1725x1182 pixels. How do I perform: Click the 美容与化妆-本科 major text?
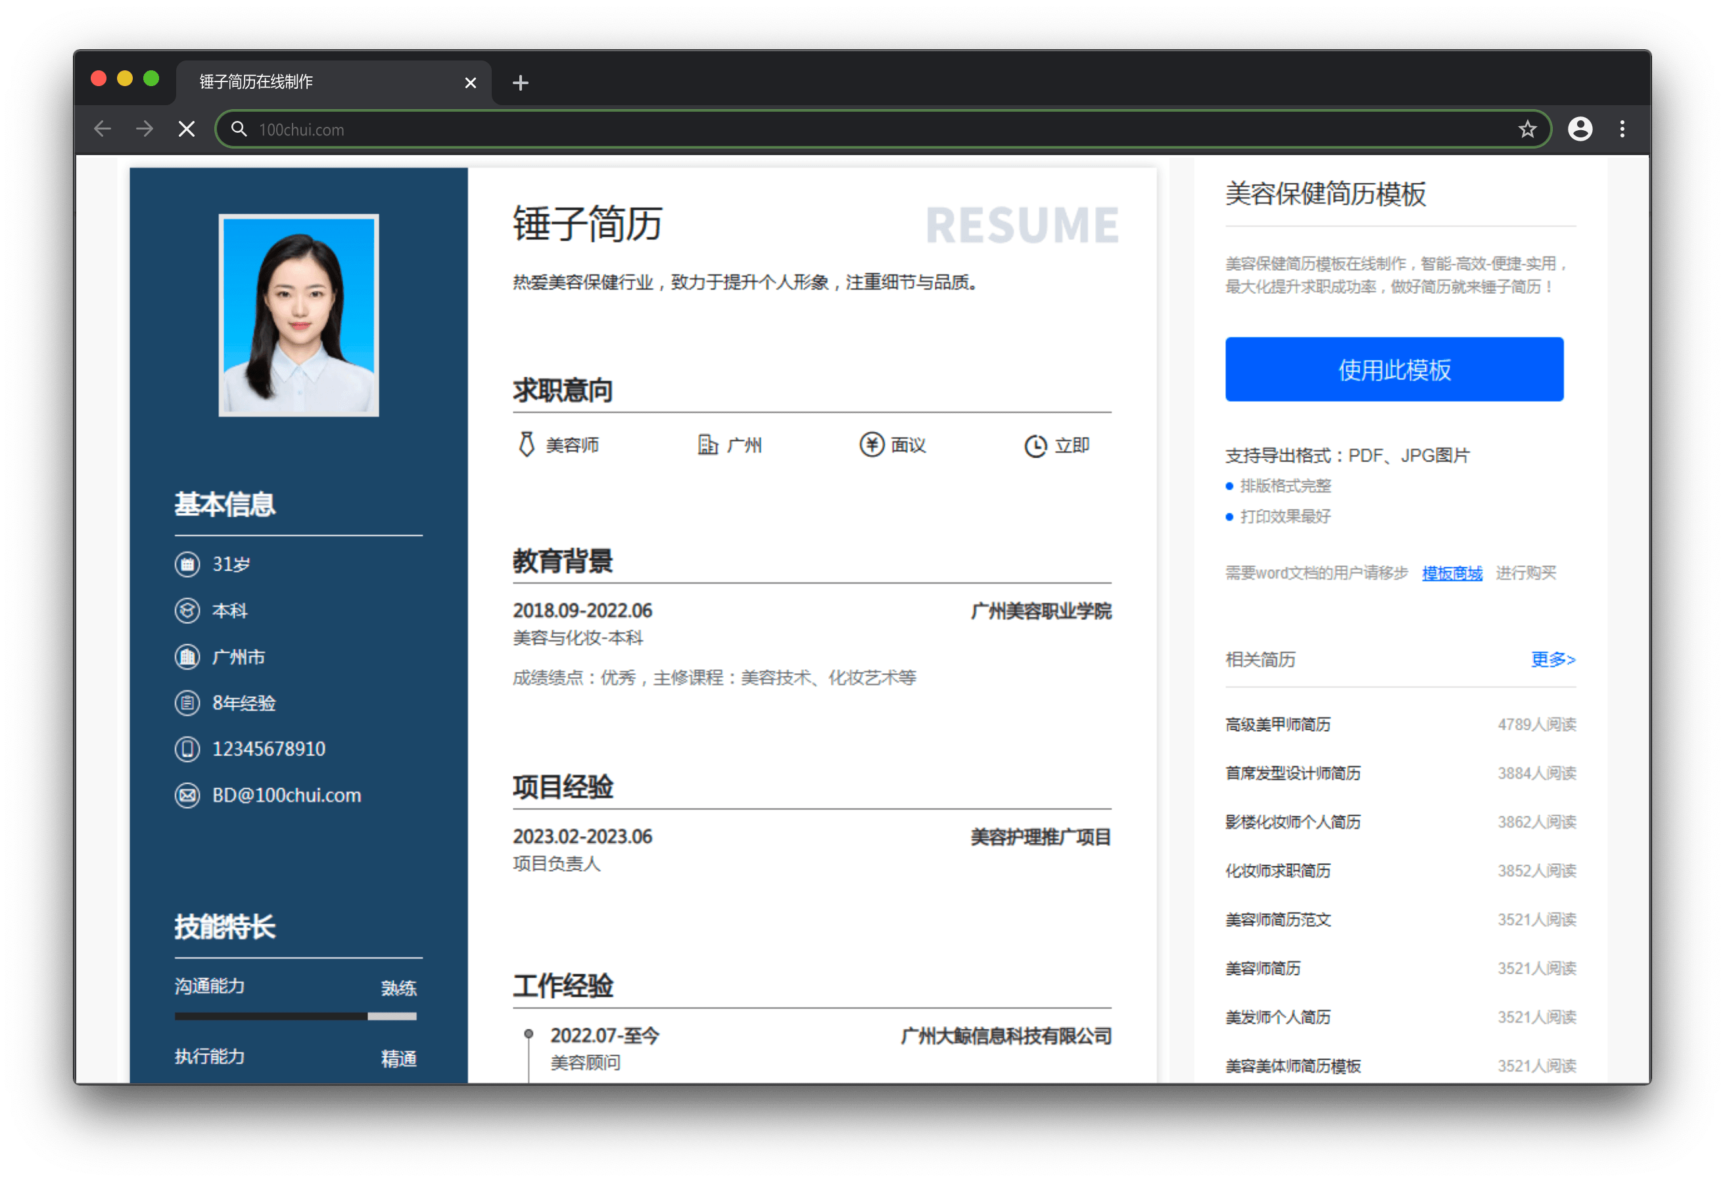(579, 638)
